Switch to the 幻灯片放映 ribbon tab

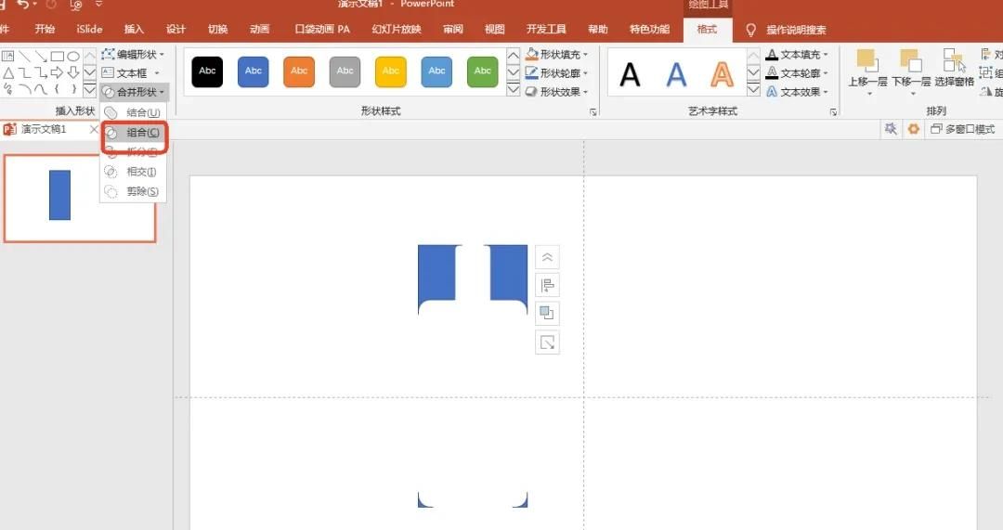click(396, 30)
